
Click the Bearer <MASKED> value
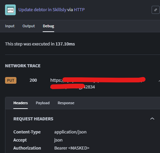(x=72, y=148)
